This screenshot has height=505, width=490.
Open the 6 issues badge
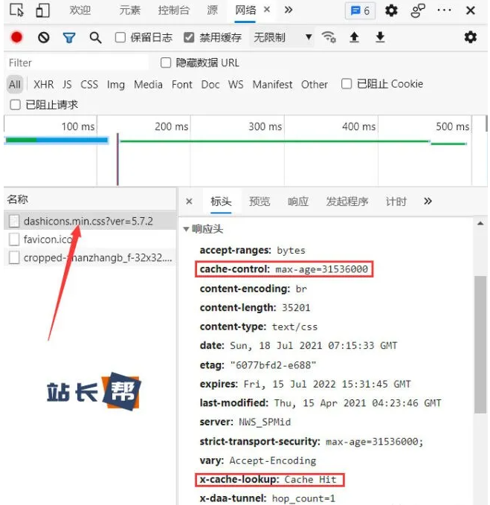360,11
